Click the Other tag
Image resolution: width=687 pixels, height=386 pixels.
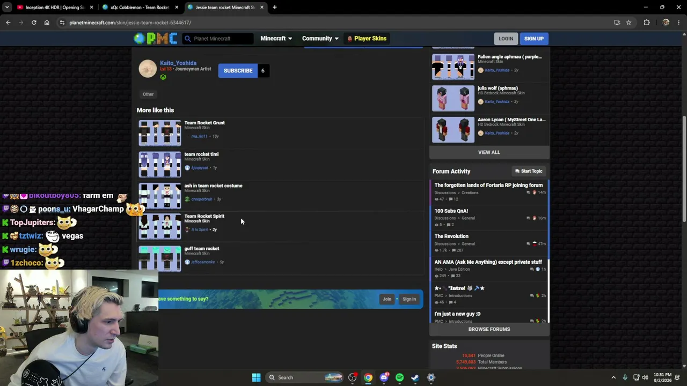pyautogui.click(x=148, y=94)
